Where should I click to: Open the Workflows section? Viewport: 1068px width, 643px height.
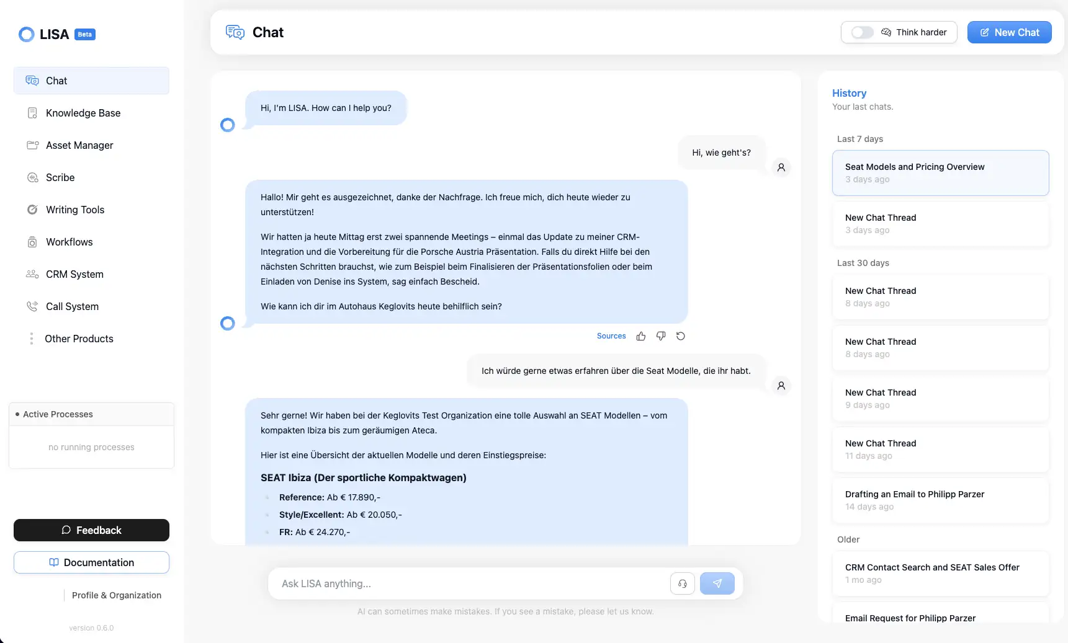coord(69,242)
